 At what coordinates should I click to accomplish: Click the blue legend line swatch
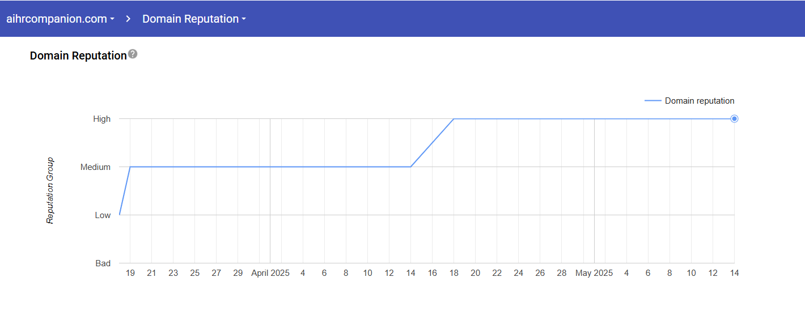tap(653, 101)
